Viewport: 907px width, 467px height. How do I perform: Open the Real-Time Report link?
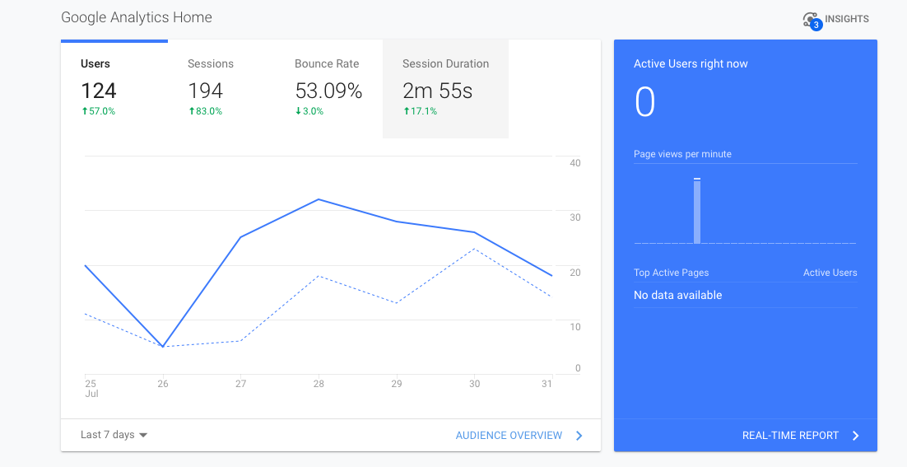(790, 436)
